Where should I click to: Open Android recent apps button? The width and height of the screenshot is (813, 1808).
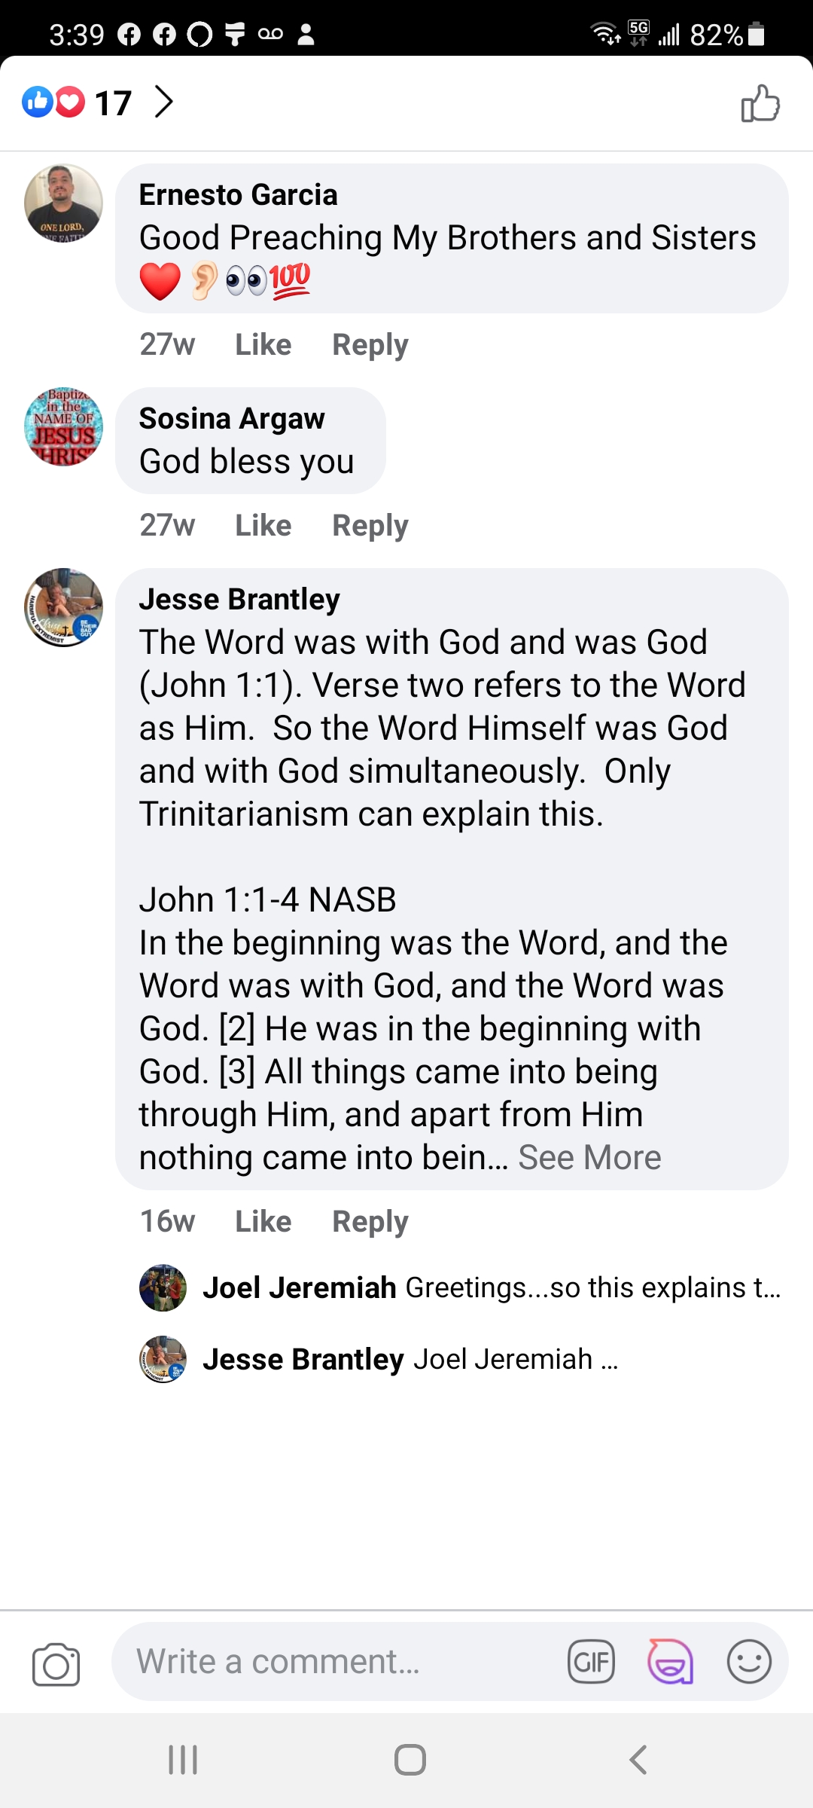pos(183,1760)
